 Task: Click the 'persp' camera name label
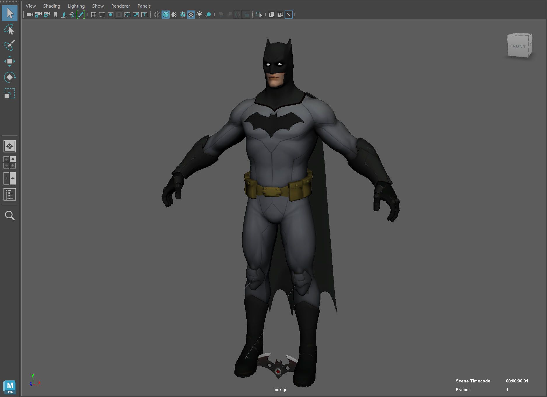tap(280, 390)
